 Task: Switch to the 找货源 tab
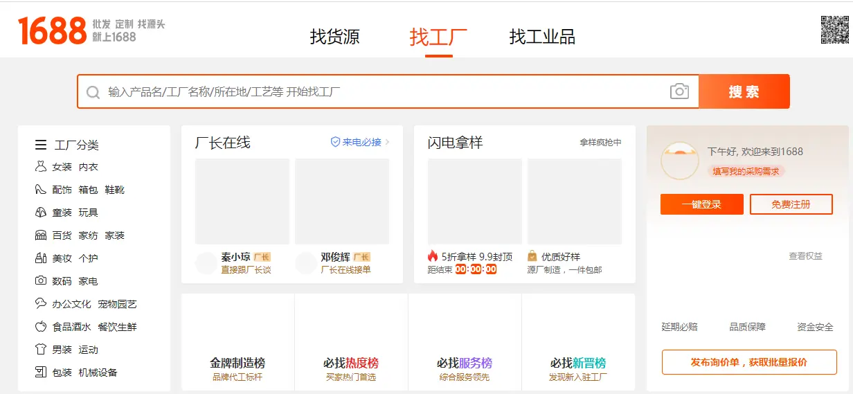click(x=334, y=37)
